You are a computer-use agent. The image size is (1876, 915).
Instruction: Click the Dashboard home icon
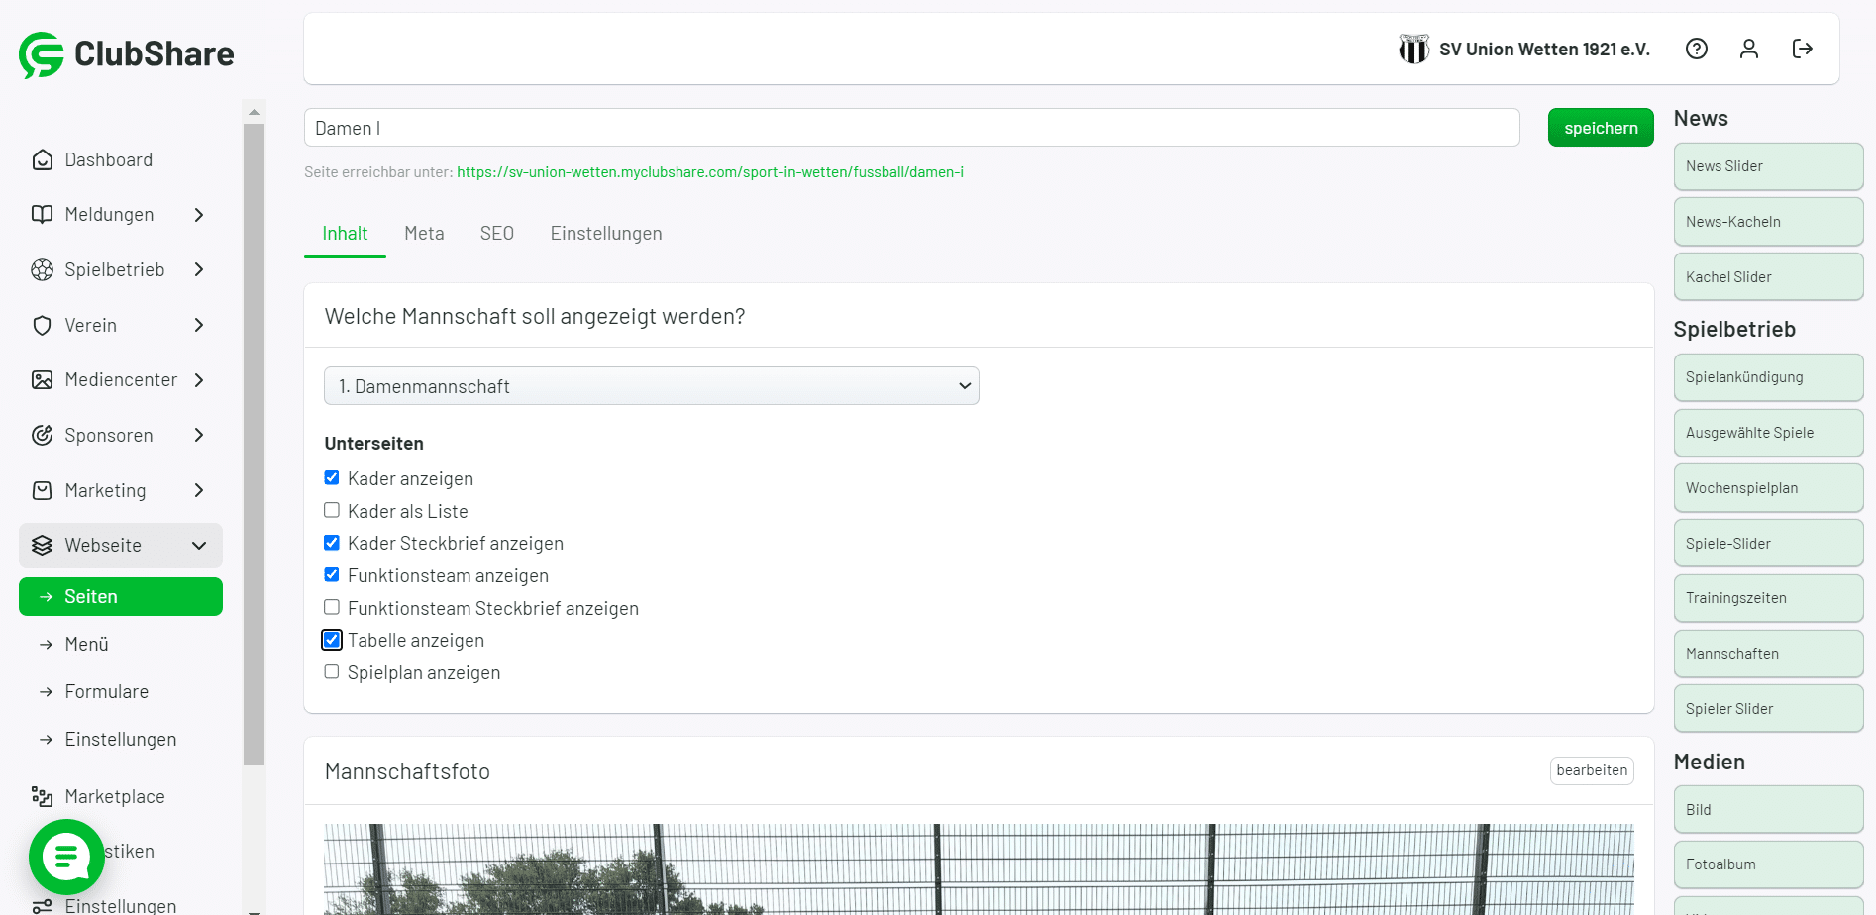[x=42, y=159]
